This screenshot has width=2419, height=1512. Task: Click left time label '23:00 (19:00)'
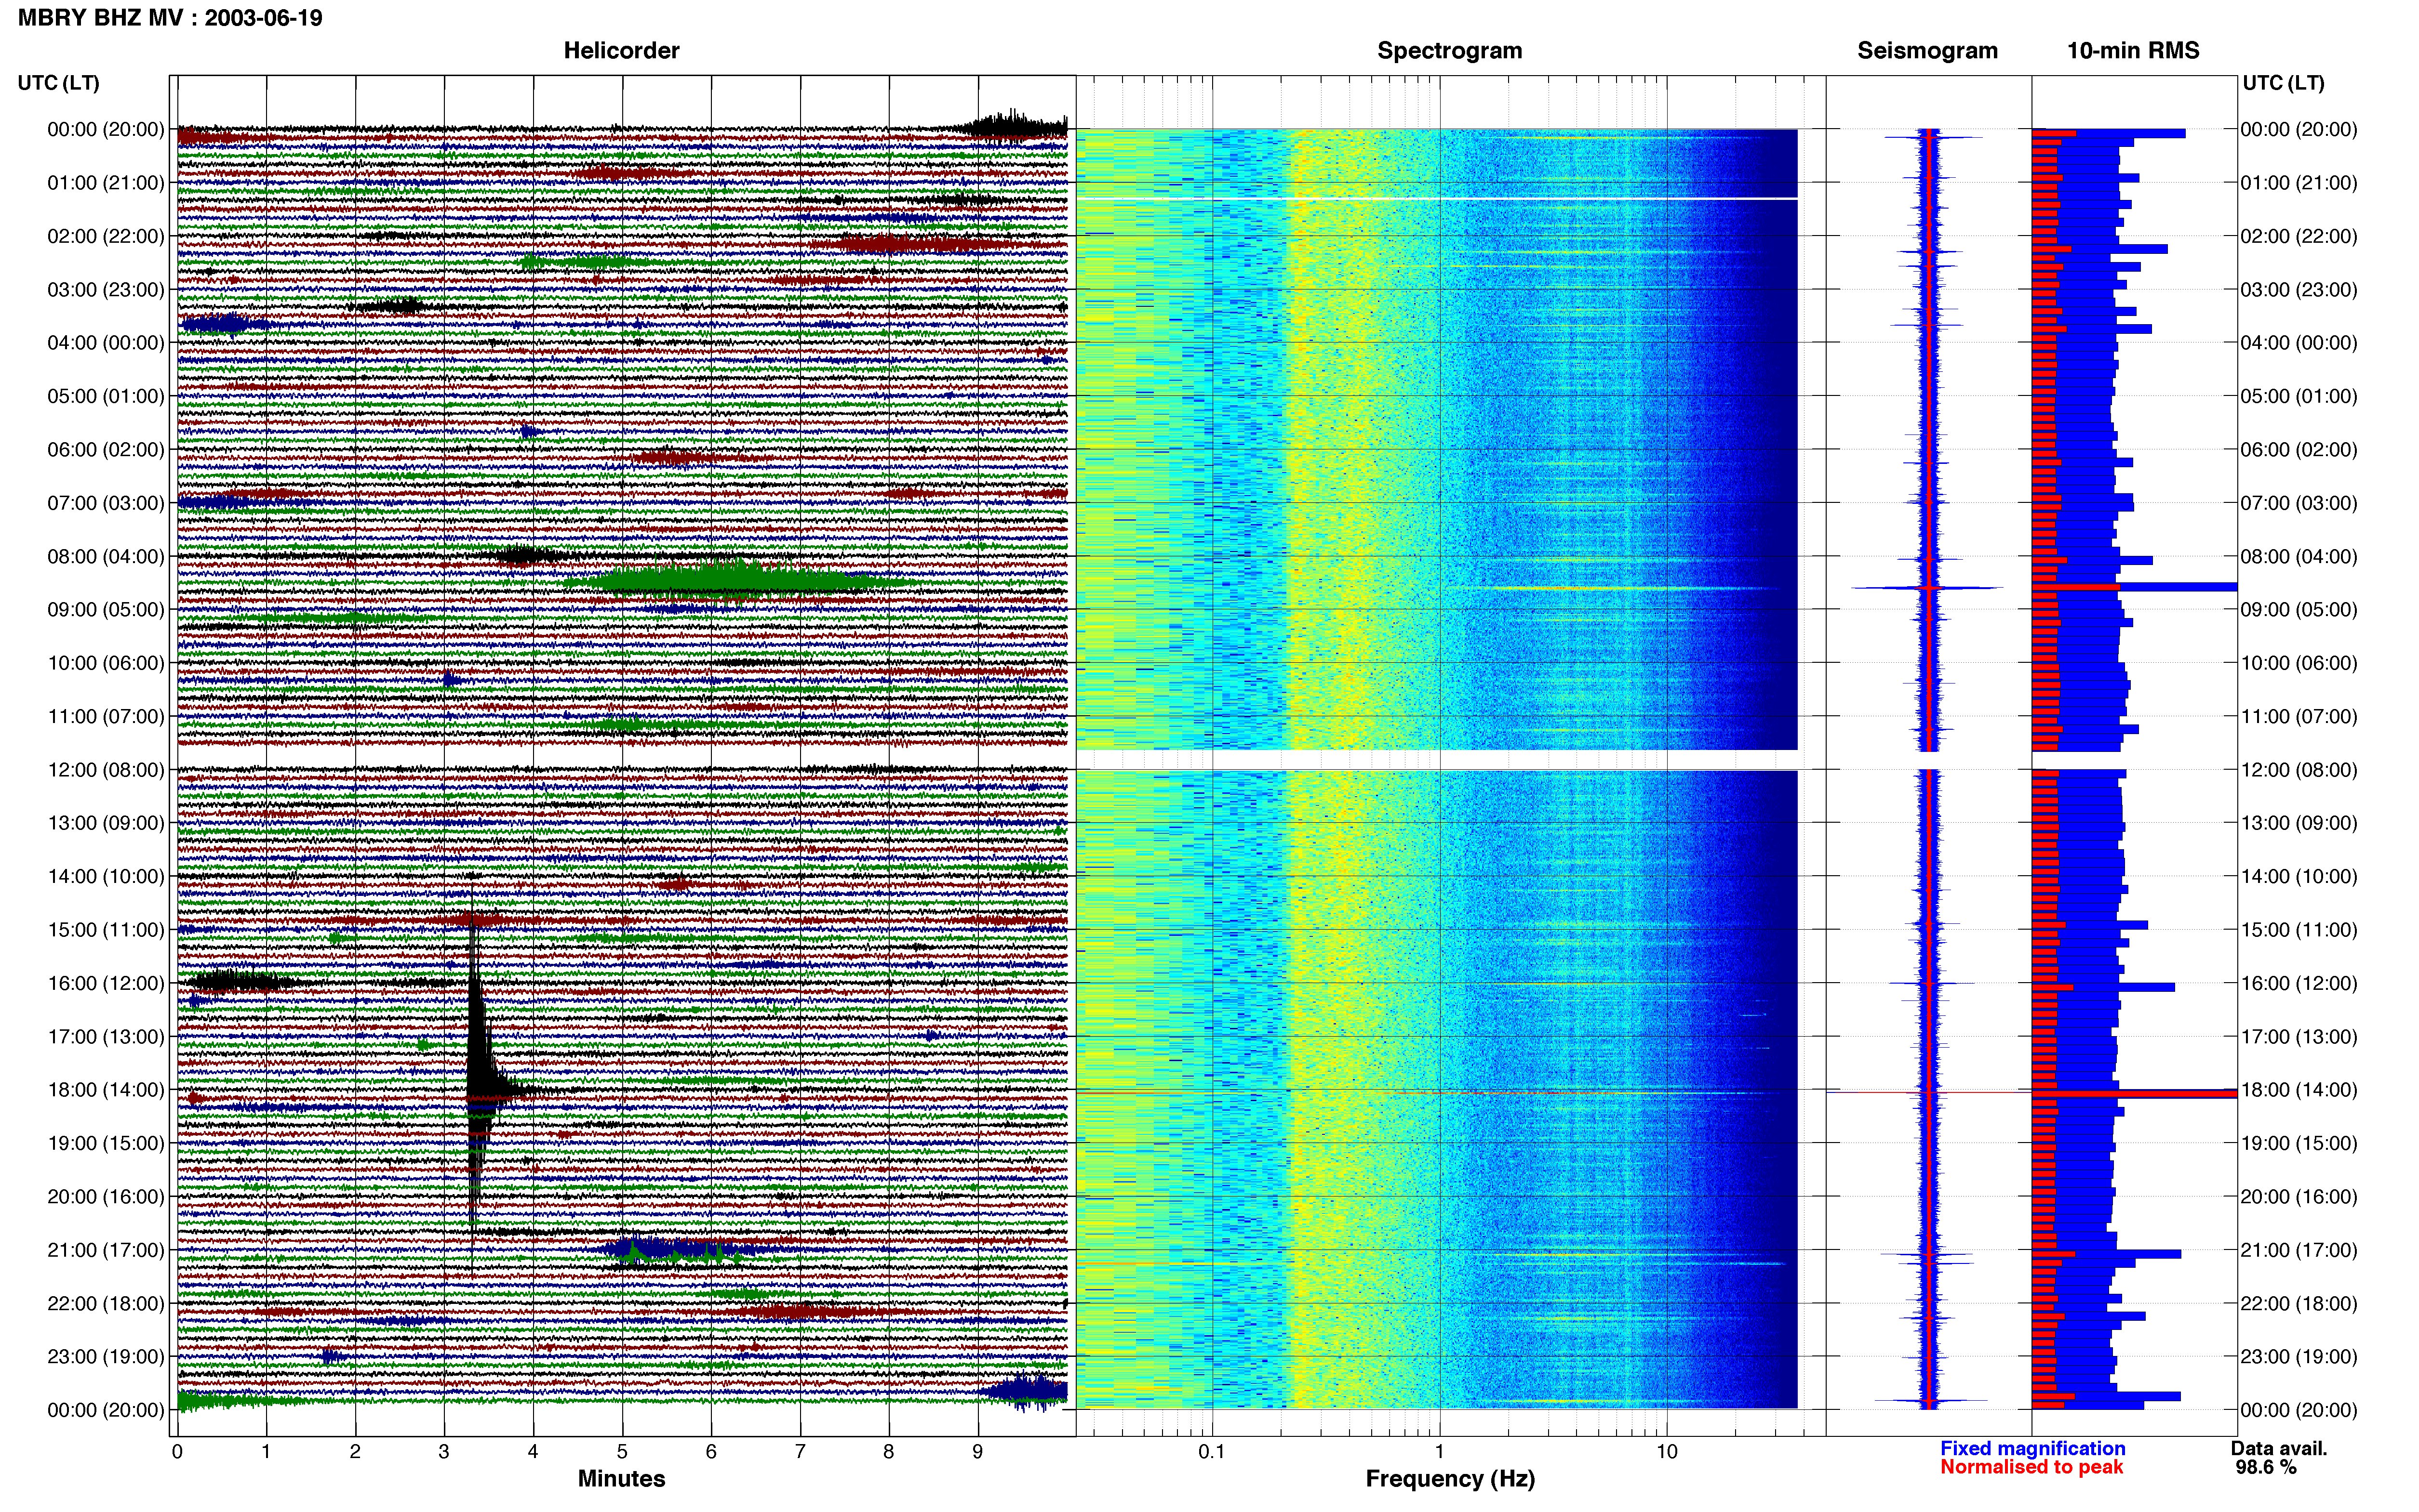tap(106, 1357)
